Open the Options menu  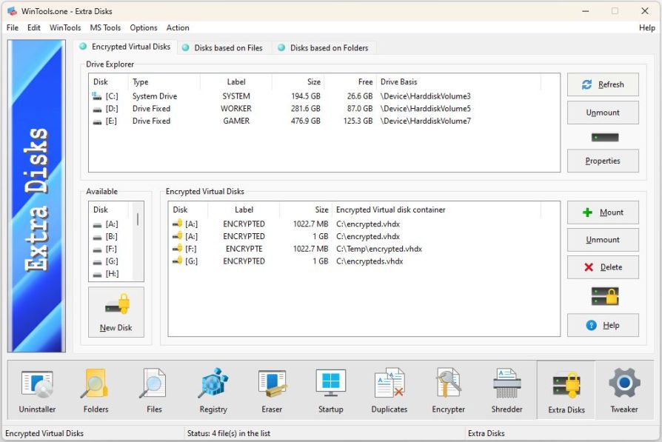coord(144,27)
